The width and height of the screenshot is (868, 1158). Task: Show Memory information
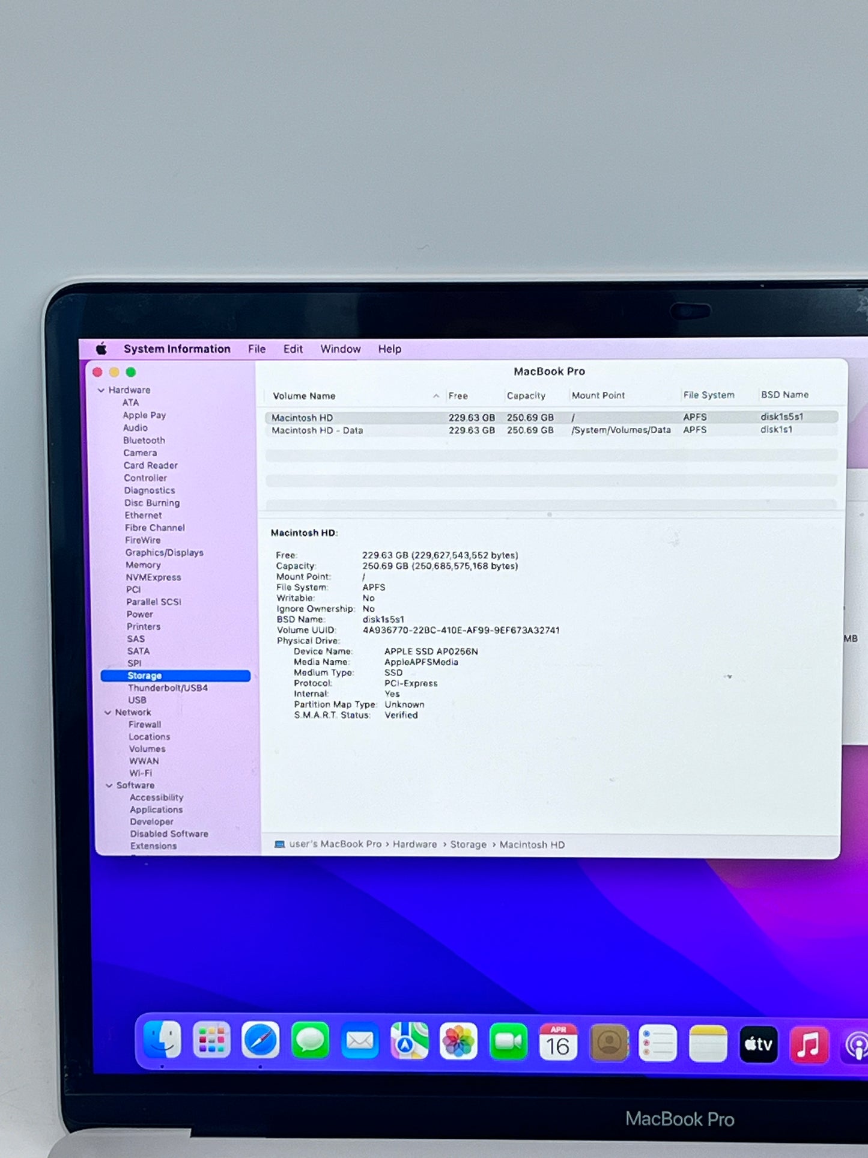pos(143,565)
